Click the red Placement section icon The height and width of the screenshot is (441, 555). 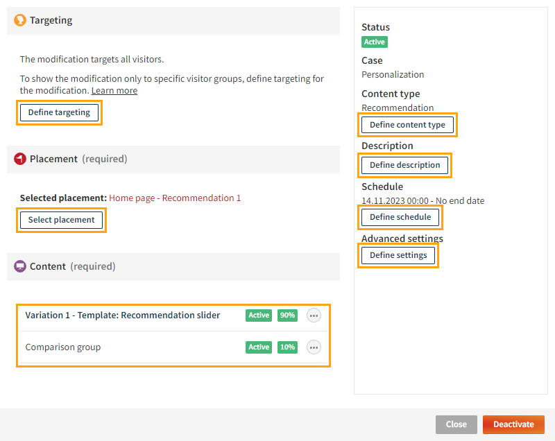20,159
